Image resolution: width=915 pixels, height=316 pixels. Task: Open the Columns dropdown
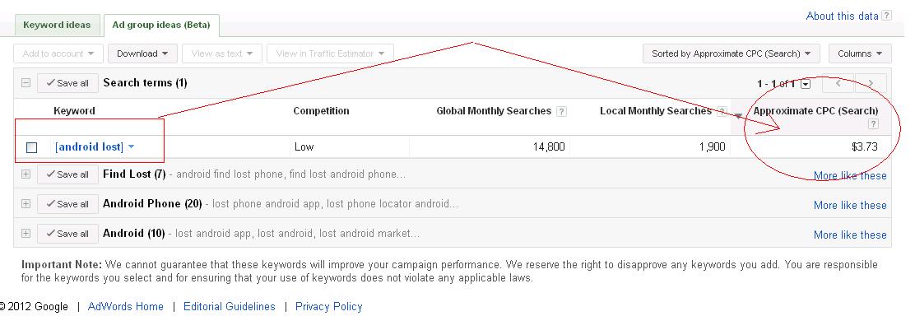coord(860,53)
